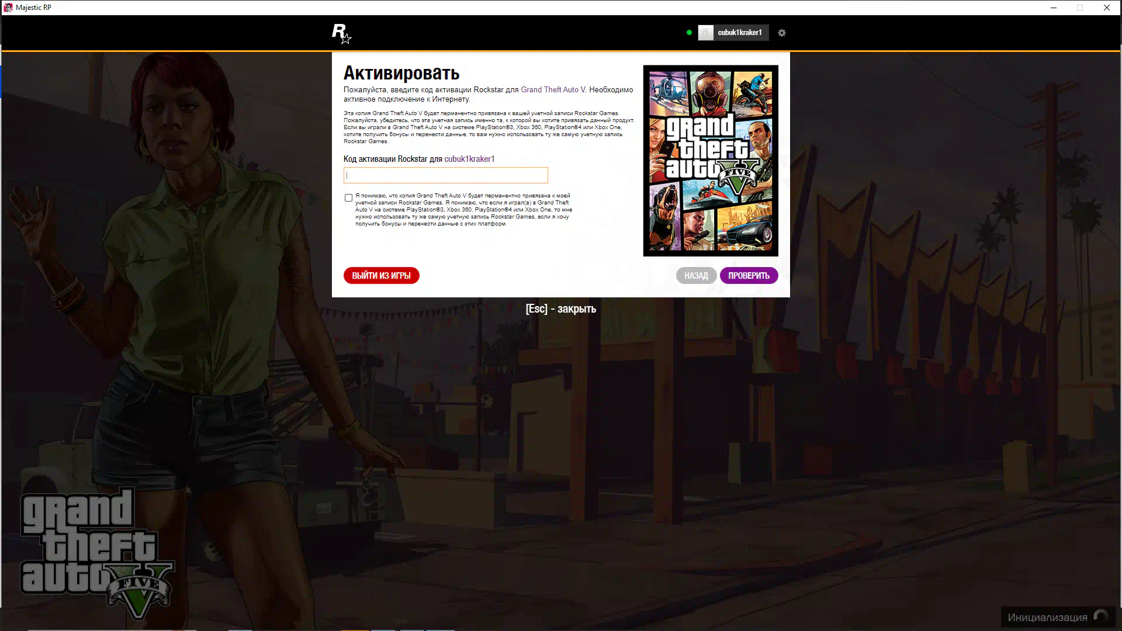
Task: Check the permanent account binding agreement checkbox
Action: click(348, 198)
